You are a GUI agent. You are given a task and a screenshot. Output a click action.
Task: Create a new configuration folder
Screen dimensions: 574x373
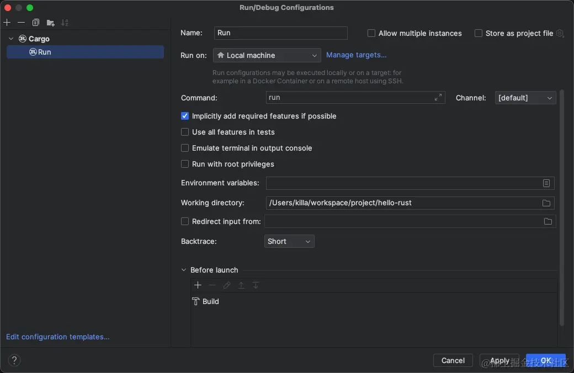tap(51, 23)
